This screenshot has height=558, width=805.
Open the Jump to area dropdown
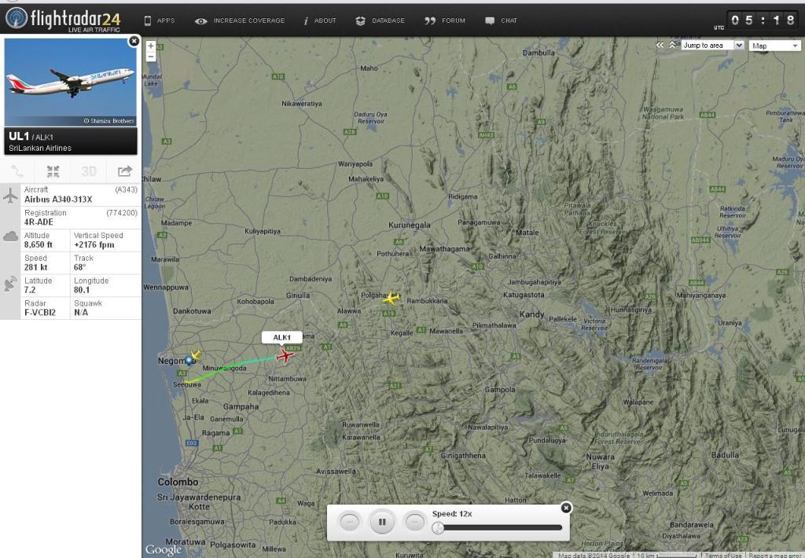point(712,45)
